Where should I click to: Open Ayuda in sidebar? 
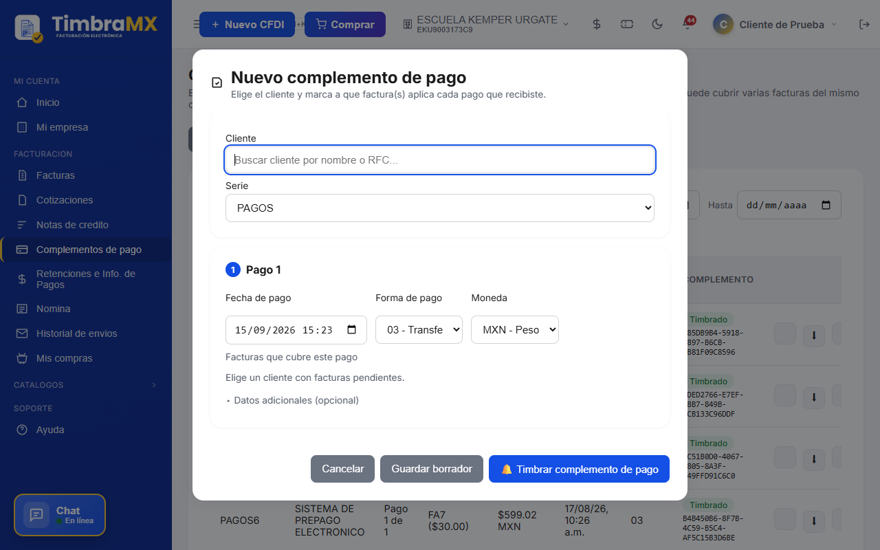pos(85,430)
